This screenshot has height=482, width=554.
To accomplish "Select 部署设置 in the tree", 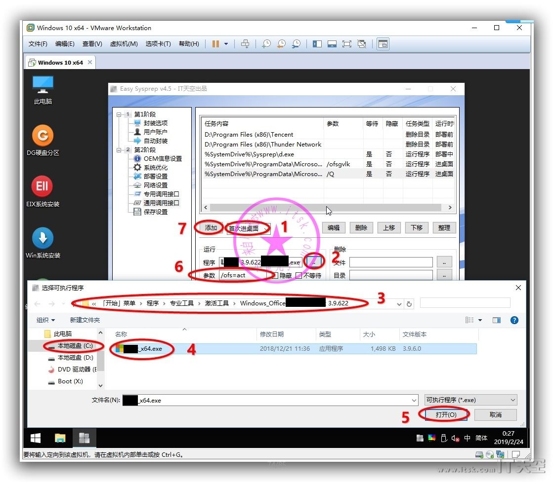I will tap(156, 176).
